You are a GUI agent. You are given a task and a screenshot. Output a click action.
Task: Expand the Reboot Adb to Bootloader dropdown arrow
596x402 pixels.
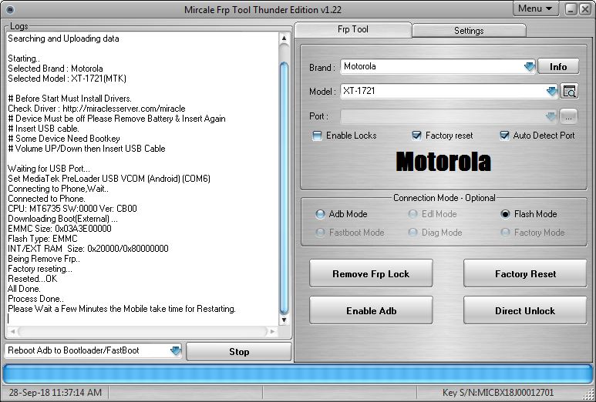pos(175,350)
